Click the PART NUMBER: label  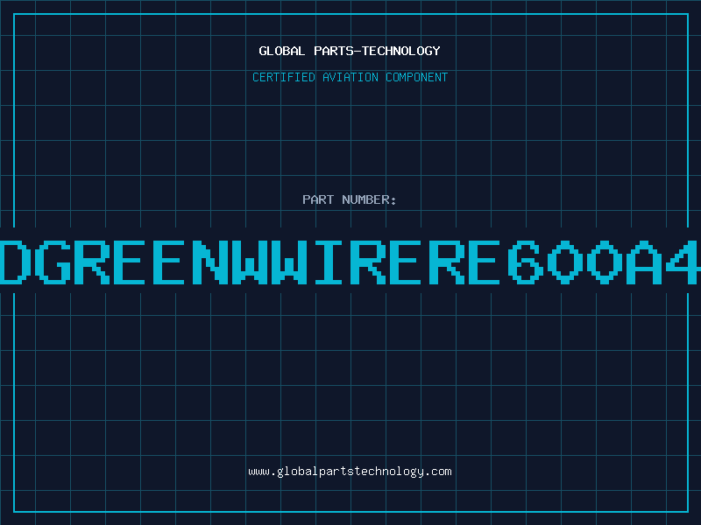point(350,199)
